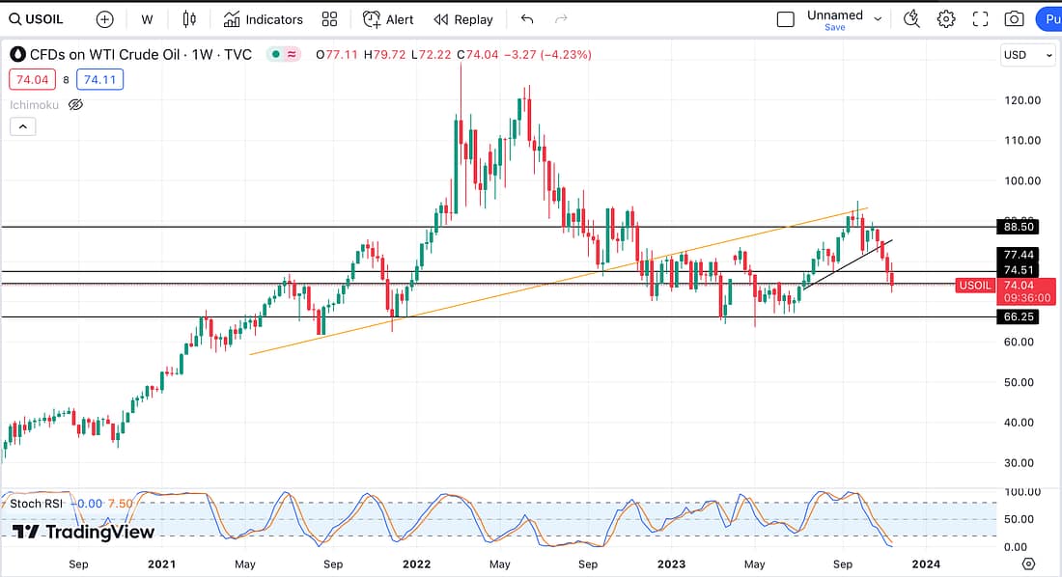Click the add symbol to compare plus icon
The width and height of the screenshot is (1062, 577).
pyautogui.click(x=104, y=19)
